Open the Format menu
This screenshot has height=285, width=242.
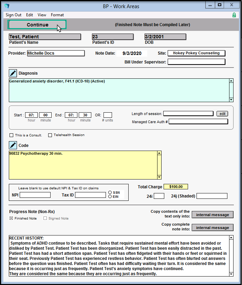pyautogui.click(x=57, y=15)
